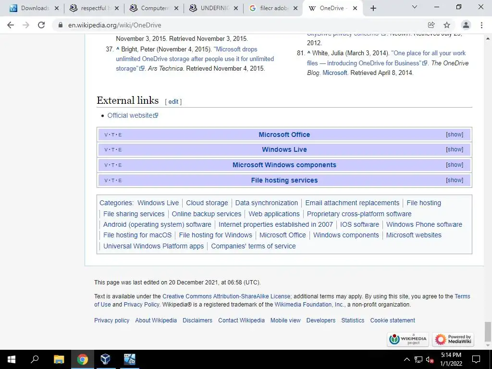The width and height of the screenshot is (492, 369).
Task: Open Universal Windows Platform apps category
Action: (x=153, y=246)
